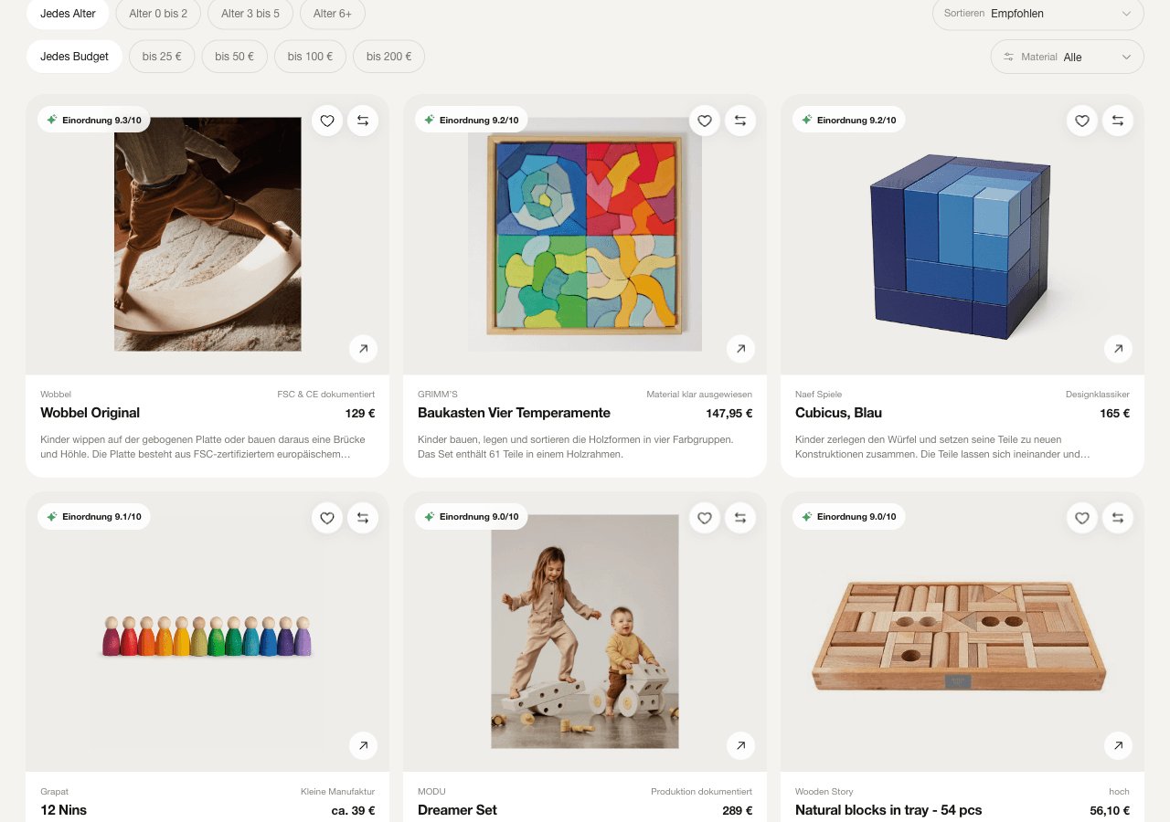The width and height of the screenshot is (1170, 822).
Task: Open the Sortieren Empfohlen dropdown
Action: coord(1038,14)
